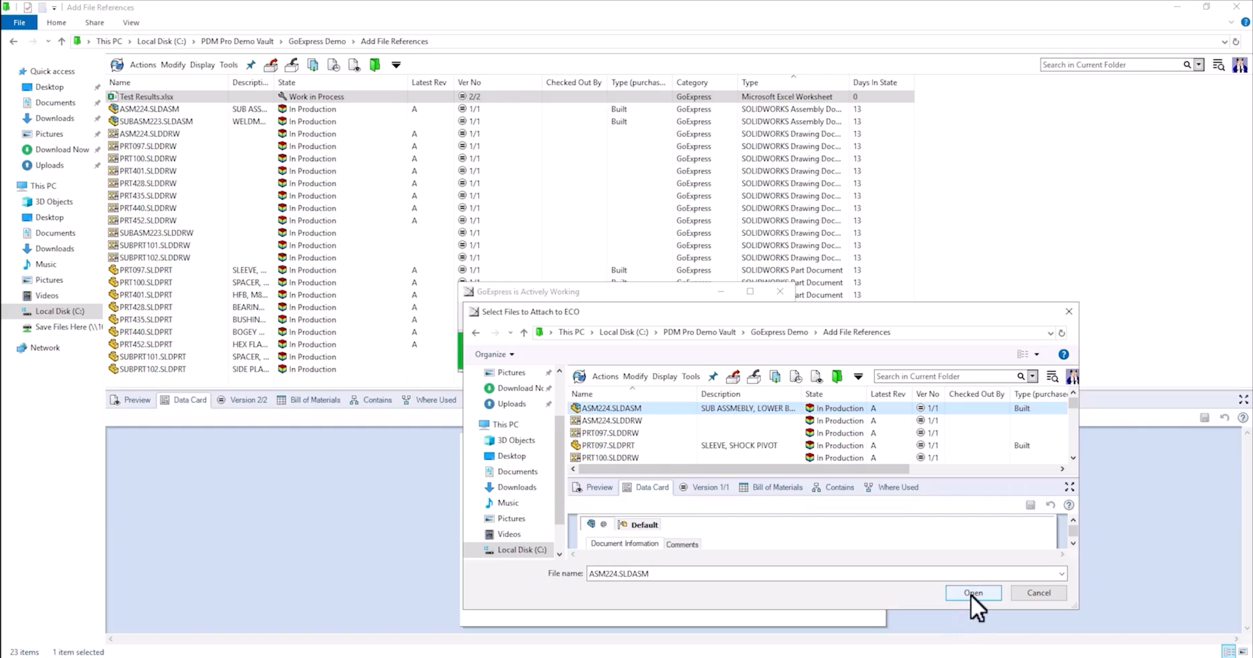Open the Tools menu
The width and height of the screenshot is (1253, 658).
(x=229, y=65)
